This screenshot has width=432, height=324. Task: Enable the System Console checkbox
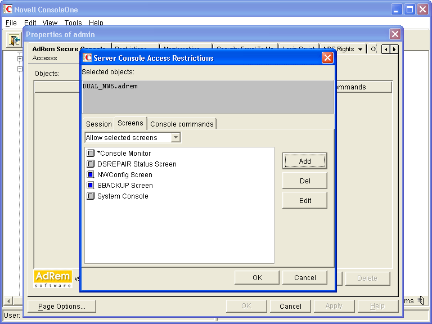91,196
